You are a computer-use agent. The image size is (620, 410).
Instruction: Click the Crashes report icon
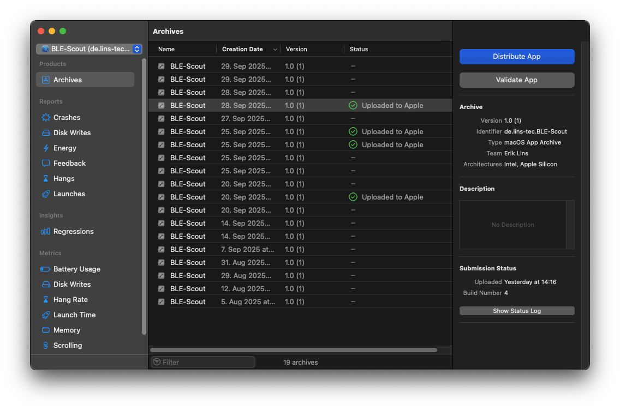(46, 118)
